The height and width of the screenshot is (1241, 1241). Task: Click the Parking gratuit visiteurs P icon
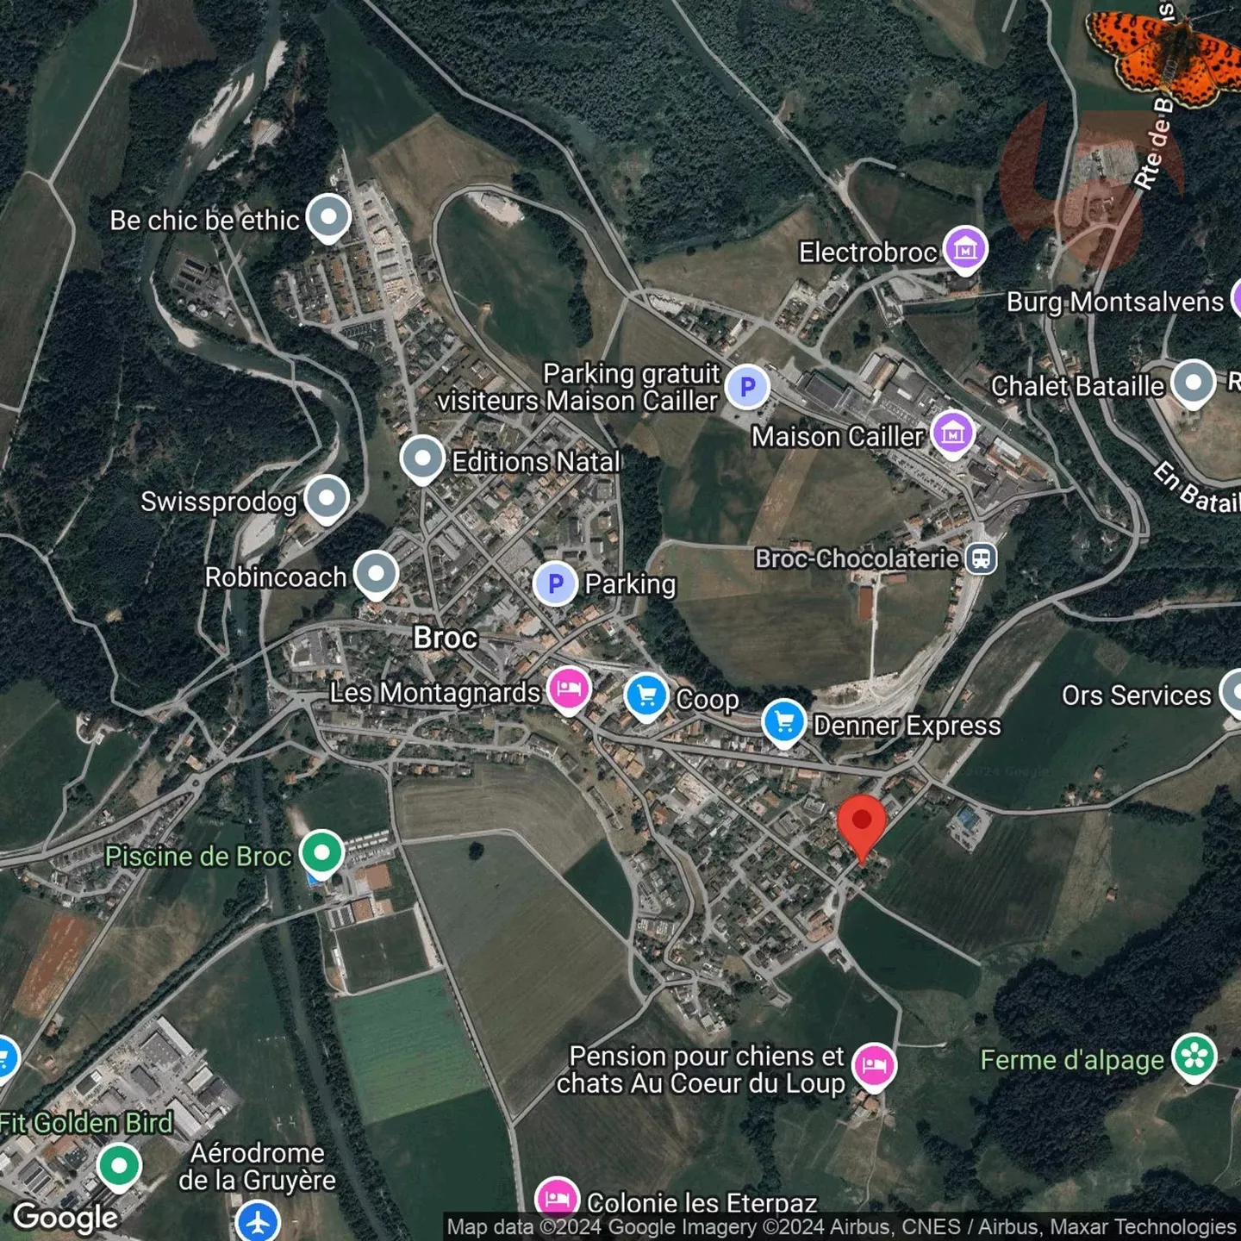(747, 387)
